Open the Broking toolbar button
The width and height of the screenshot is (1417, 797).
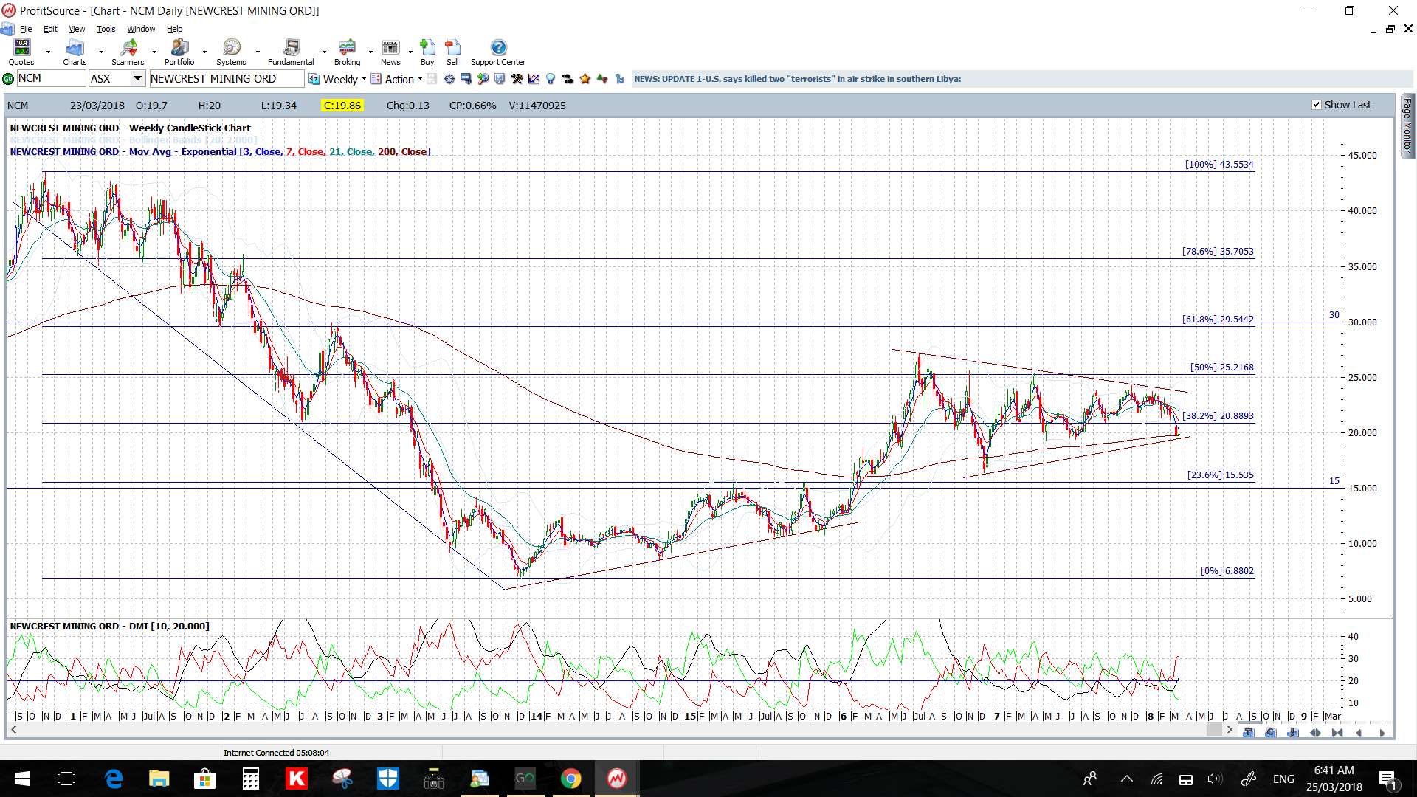(347, 52)
